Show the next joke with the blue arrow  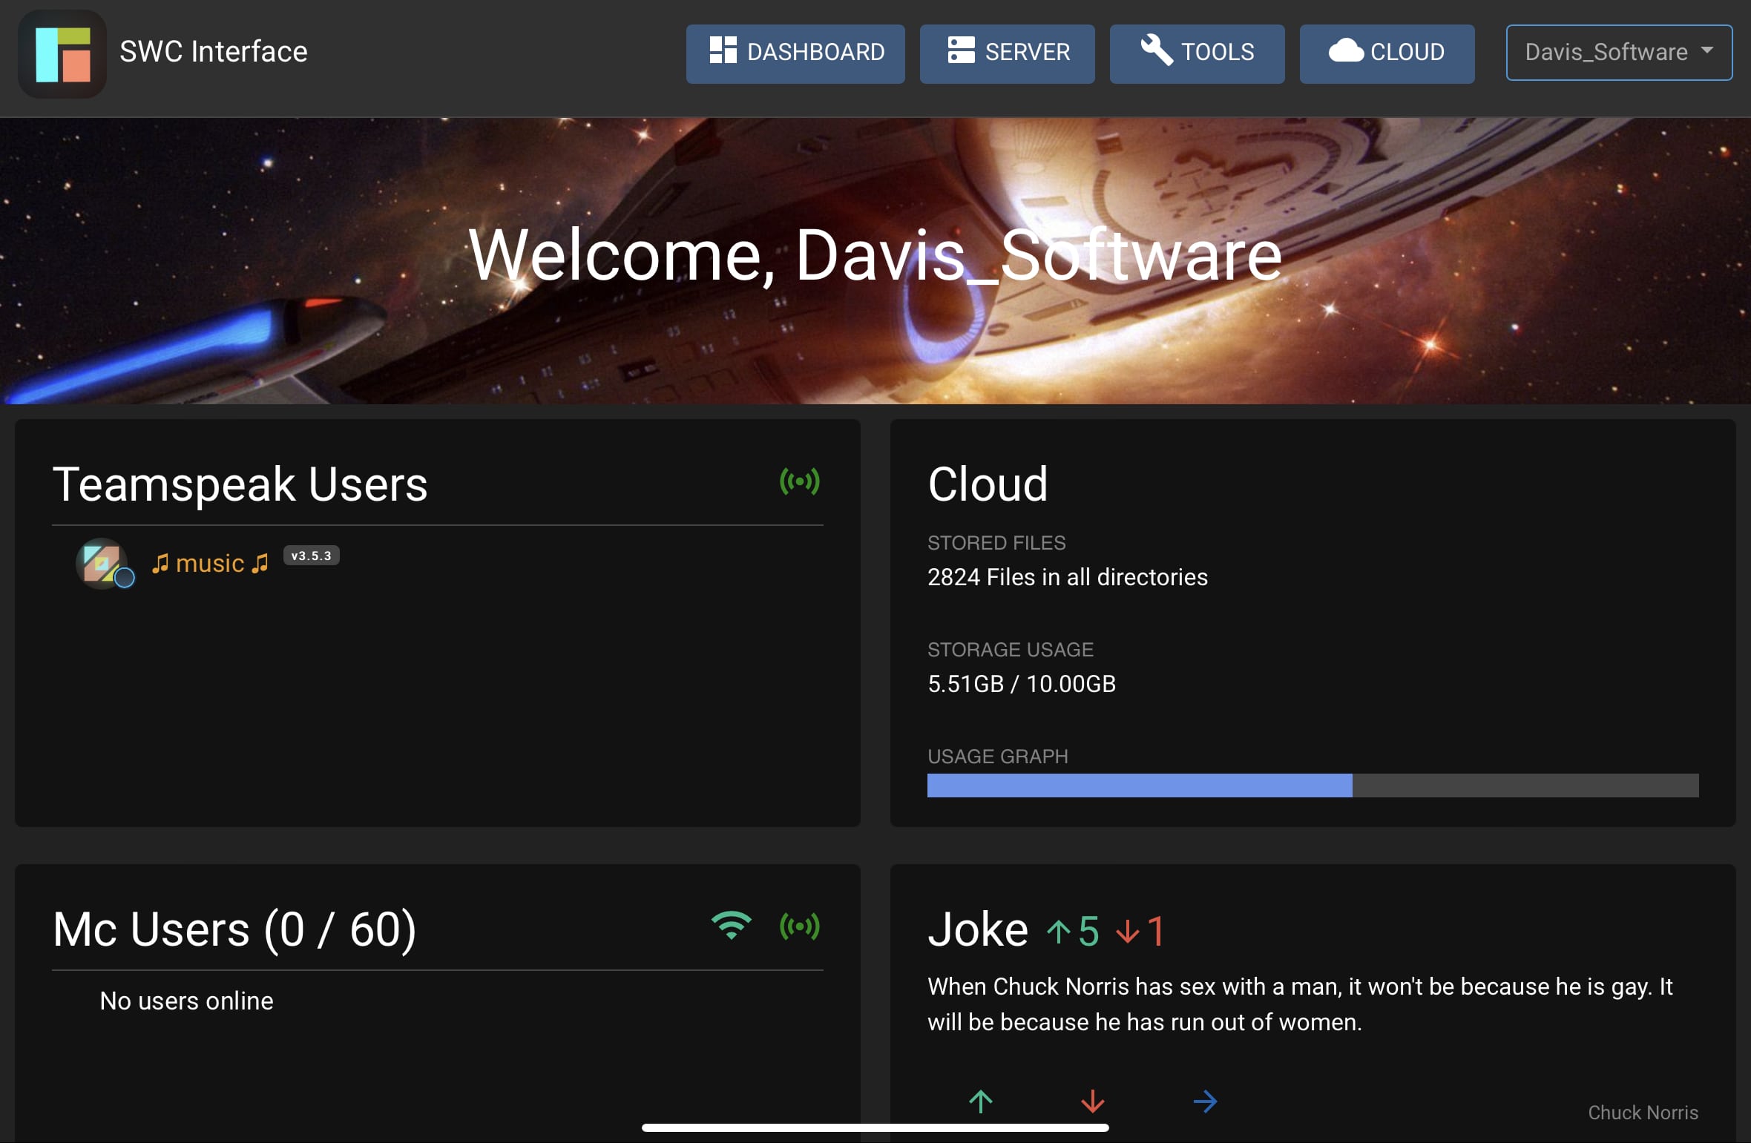click(x=1206, y=1101)
